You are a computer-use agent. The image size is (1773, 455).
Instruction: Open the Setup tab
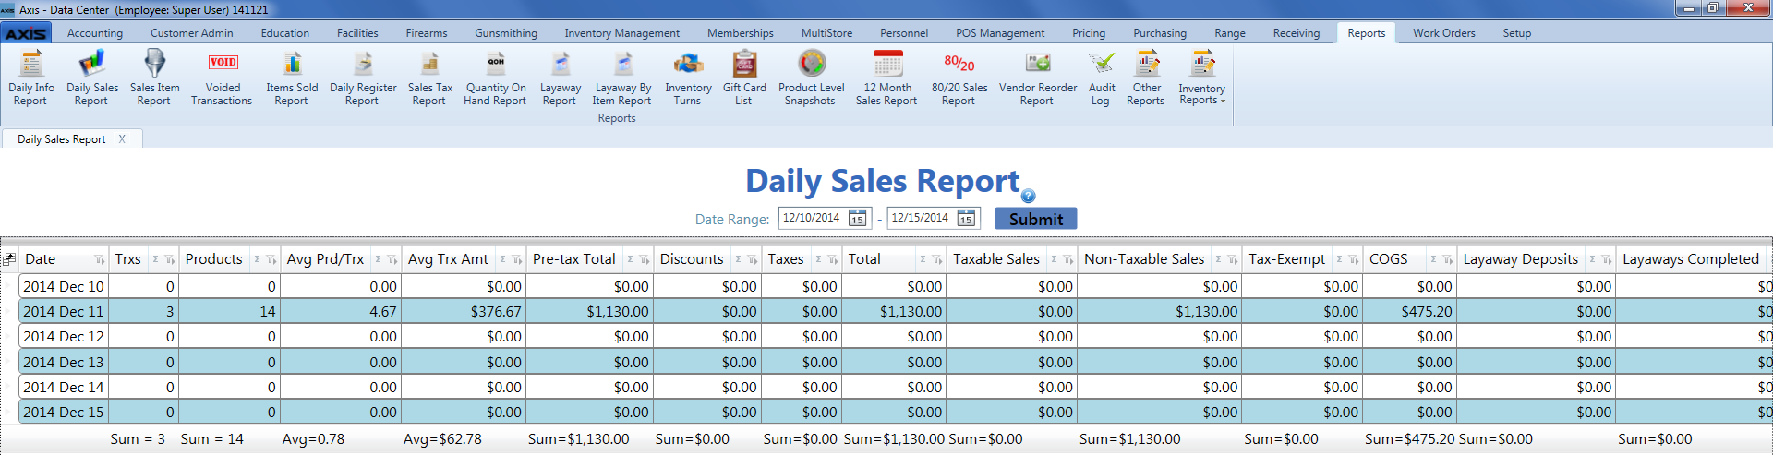tap(1516, 33)
